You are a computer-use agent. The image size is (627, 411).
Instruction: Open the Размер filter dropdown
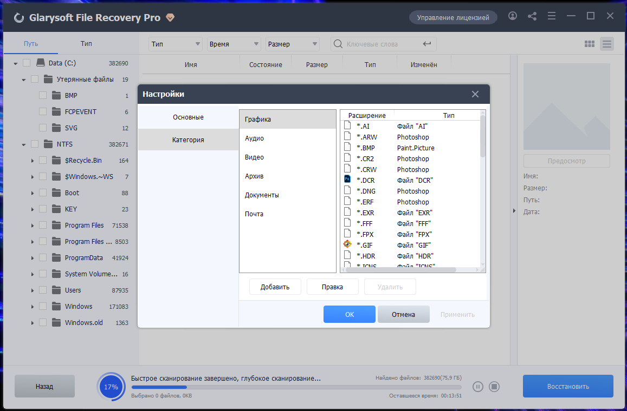pyautogui.click(x=292, y=44)
